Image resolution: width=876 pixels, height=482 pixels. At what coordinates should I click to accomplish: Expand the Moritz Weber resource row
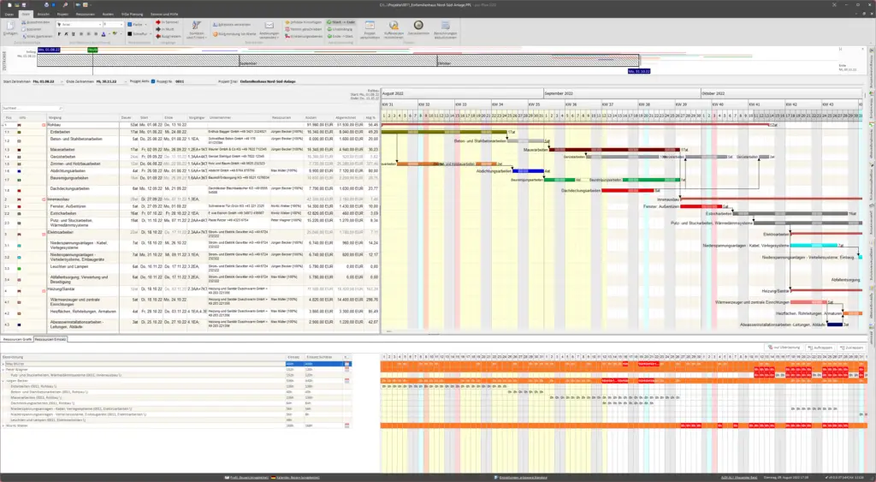click(3, 425)
